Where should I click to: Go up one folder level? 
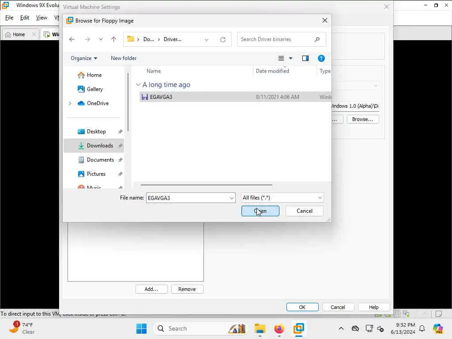(x=113, y=39)
